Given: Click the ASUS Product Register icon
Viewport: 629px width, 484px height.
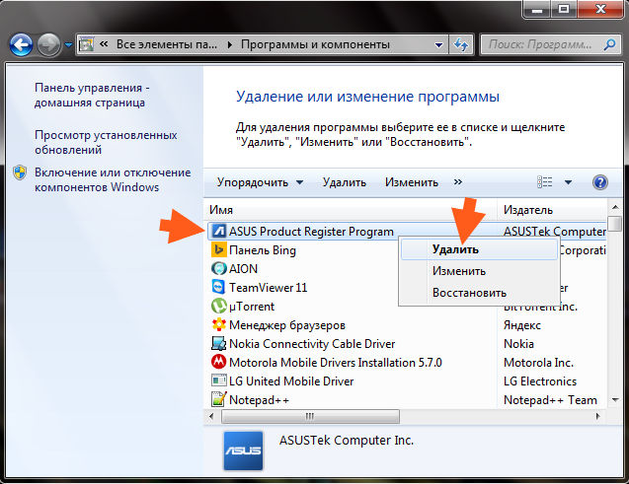Looking at the screenshot, I should pos(218,231).
